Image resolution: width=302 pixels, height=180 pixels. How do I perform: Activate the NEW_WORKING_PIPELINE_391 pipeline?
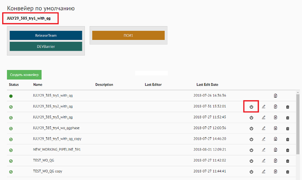[251, 150]
